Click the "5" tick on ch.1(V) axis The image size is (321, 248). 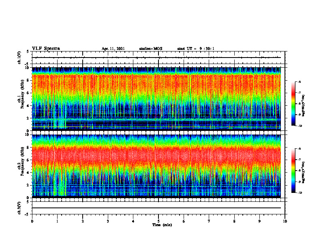click(28, 51)
